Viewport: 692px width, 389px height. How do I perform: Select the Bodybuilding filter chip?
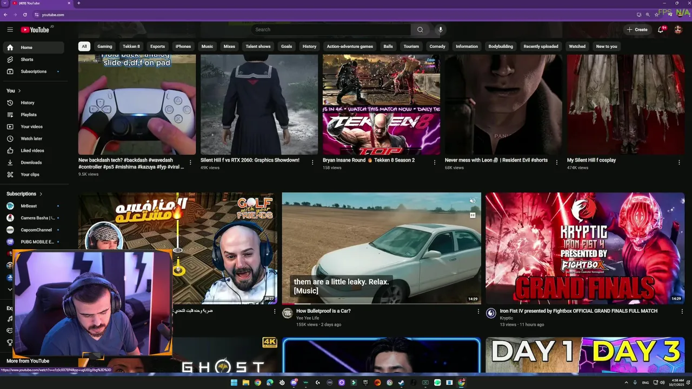[x=501, y=46]
